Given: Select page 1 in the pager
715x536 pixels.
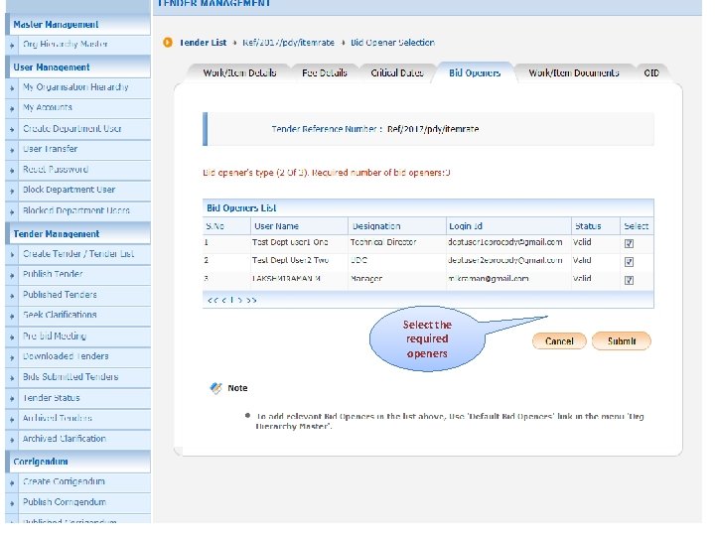Looking at the screenshot, I should pos(232,300).
